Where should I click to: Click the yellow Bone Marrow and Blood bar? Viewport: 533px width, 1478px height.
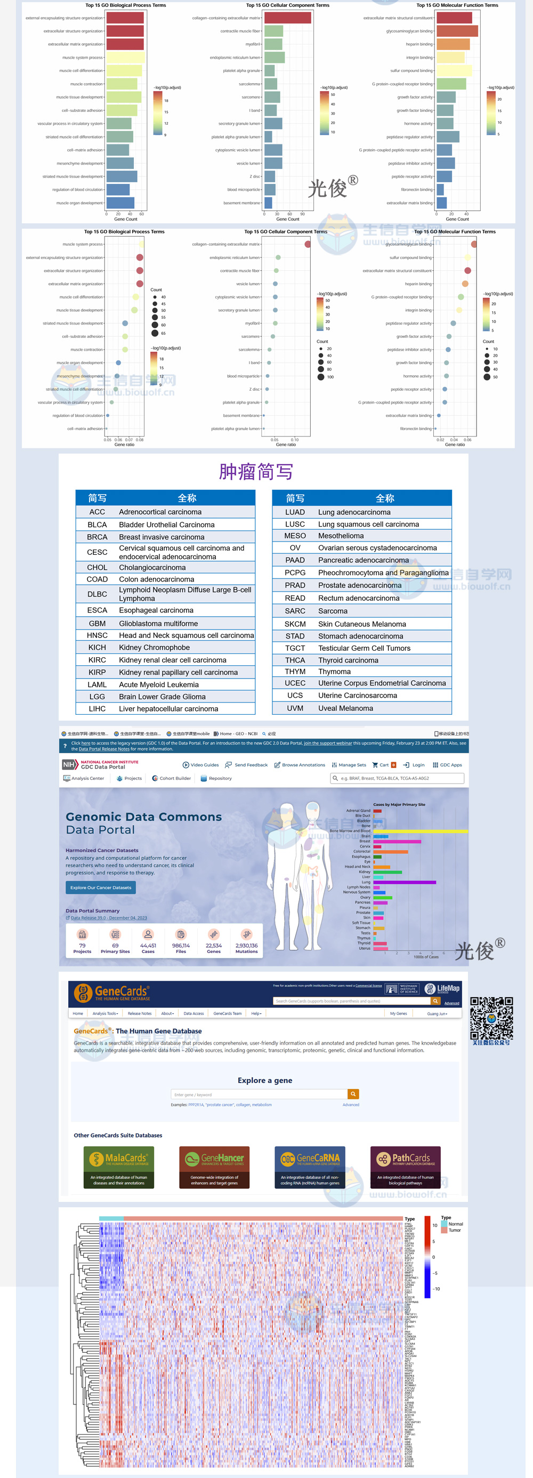(420, 831)
